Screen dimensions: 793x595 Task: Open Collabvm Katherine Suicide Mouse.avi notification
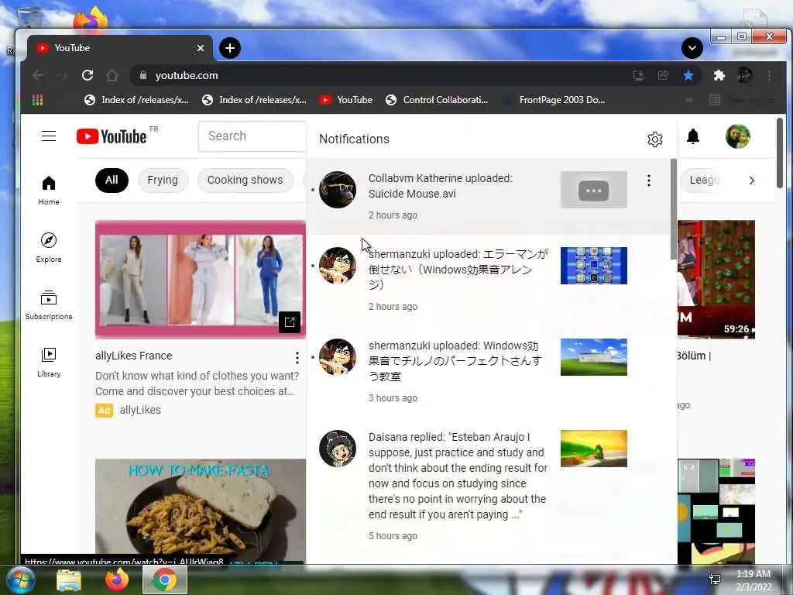point(488,196)
